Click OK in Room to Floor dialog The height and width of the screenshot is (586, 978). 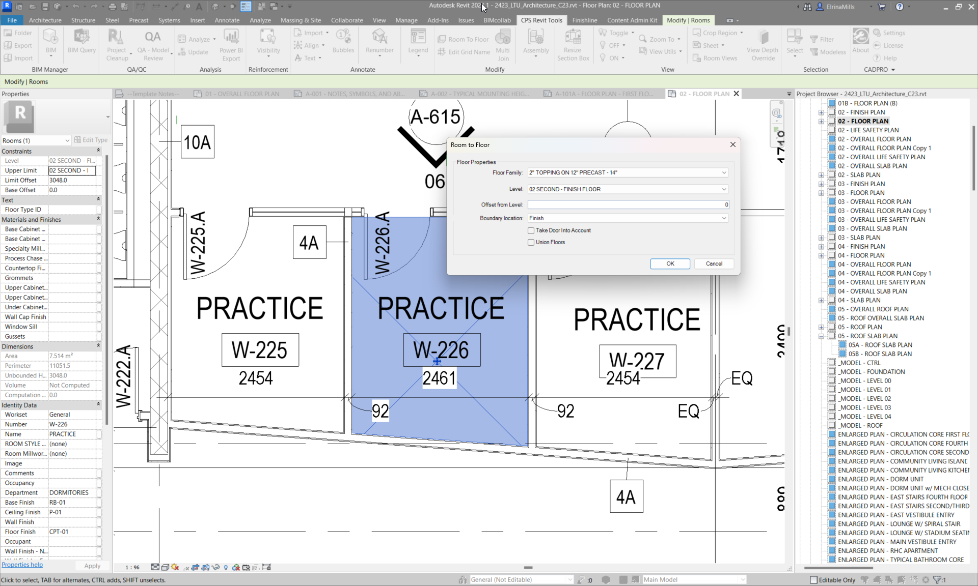point(670,263)
